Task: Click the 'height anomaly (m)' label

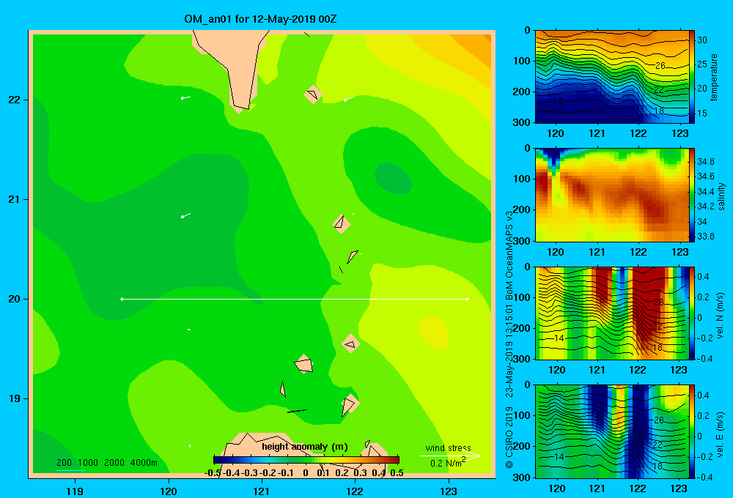Action: click(x=305, y=447)
